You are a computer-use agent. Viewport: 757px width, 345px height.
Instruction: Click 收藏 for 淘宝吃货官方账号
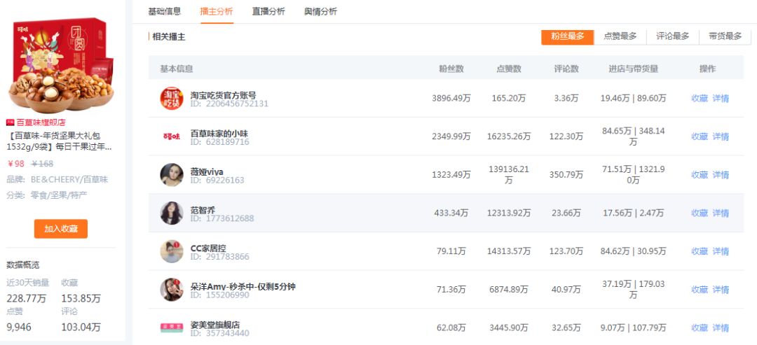(700, 98)
